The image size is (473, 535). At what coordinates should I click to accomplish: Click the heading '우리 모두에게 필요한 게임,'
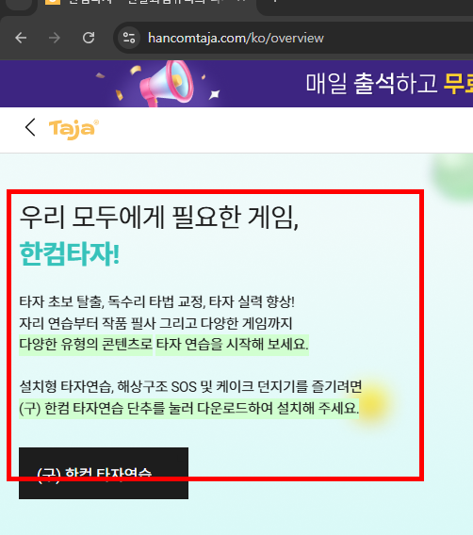(x=159, y=217)
